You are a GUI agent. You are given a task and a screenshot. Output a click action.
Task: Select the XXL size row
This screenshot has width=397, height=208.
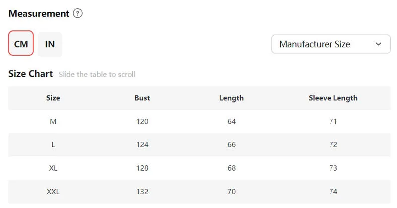coord(53,191)
